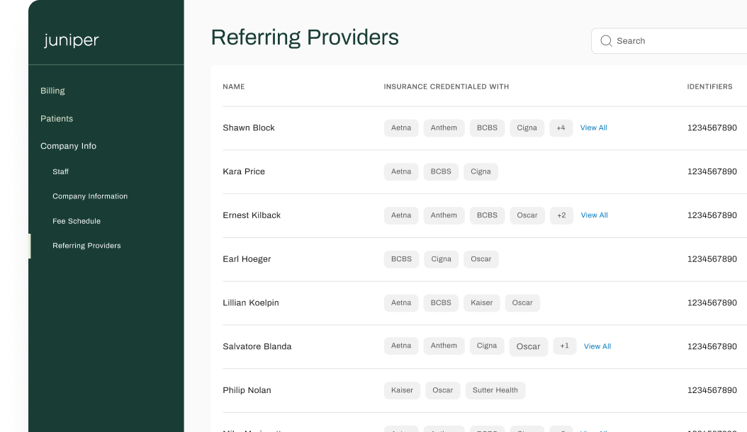
Task: Open the Company Information page
Action: 90,196
